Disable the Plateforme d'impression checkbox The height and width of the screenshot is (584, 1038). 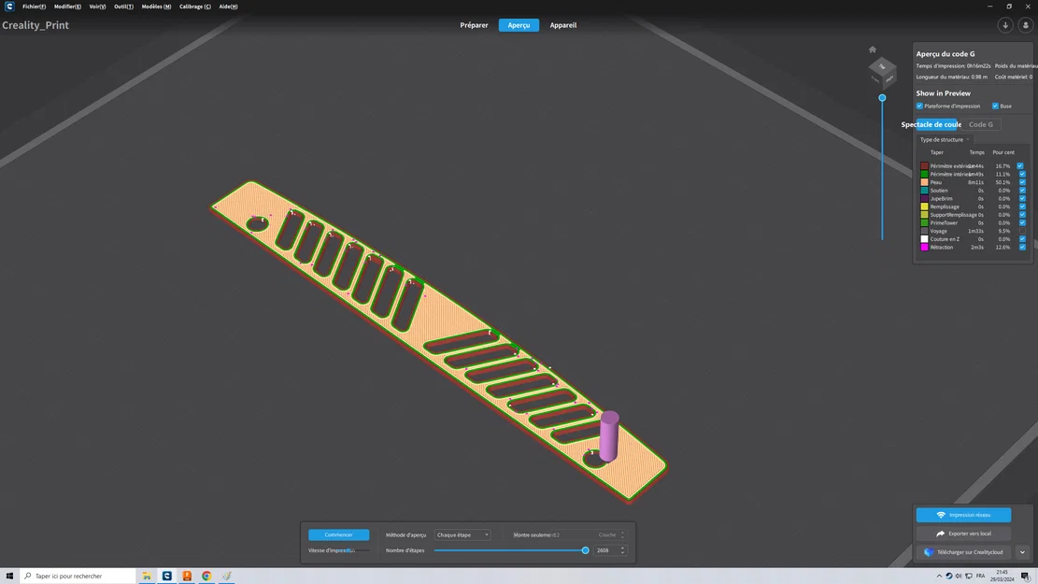tap(919, 106)
